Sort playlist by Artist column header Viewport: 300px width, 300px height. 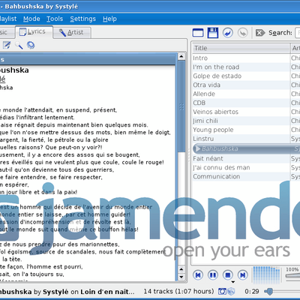(x=295, y=48)
